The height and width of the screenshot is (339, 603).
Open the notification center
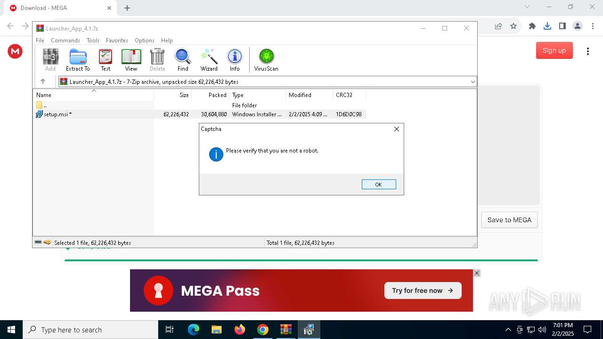[587, 330]
